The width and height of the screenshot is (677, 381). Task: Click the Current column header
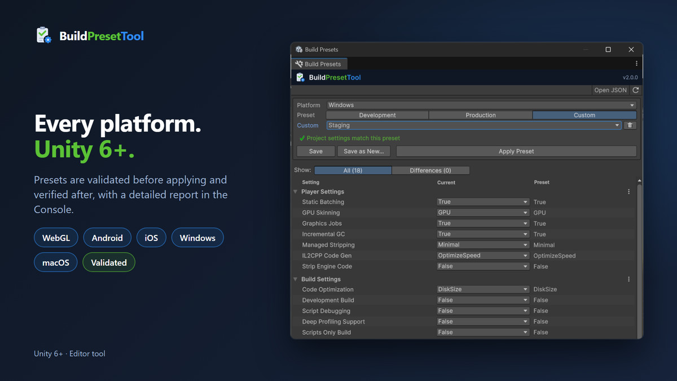(x=446, y=182)
